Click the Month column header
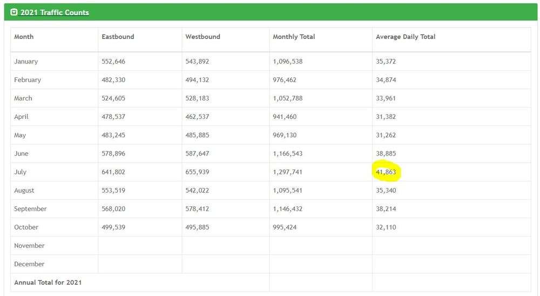The height and width of the screenshot is (296, 540). [24, 37]
